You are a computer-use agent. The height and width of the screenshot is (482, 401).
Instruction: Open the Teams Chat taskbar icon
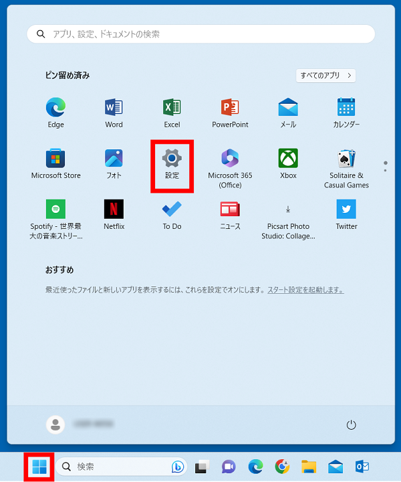[229, 467]
